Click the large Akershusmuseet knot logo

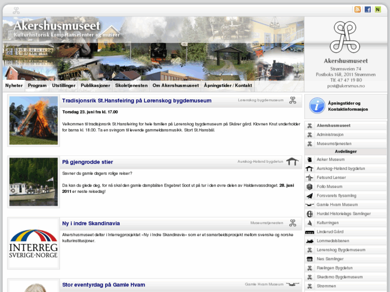(x=345, y=37)
